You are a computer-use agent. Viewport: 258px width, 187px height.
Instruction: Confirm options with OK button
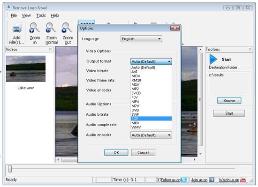(x=116, y=152)
